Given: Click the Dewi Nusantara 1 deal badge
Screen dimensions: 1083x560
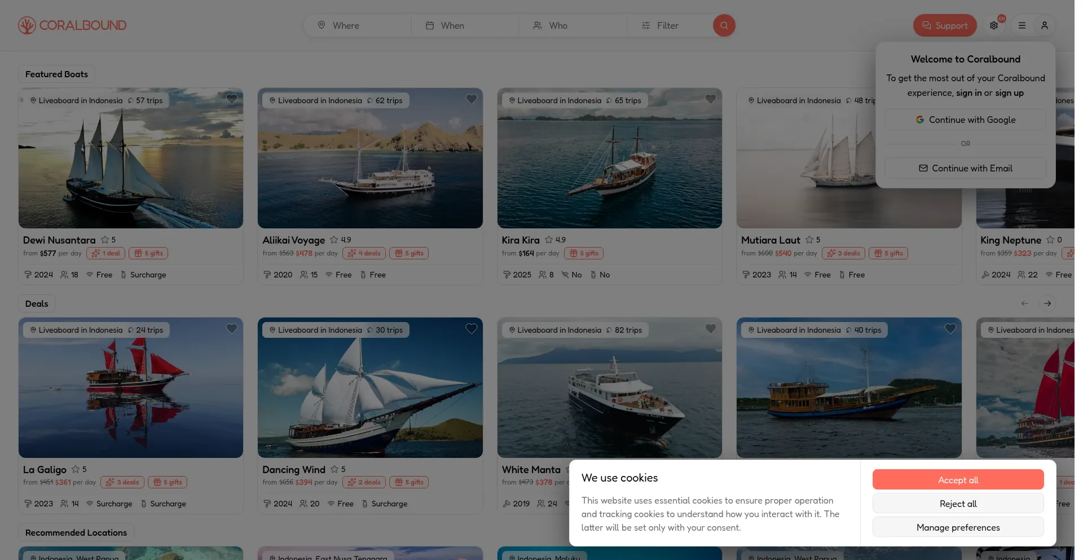Looking at the screenshot, I should coord(105,253).
